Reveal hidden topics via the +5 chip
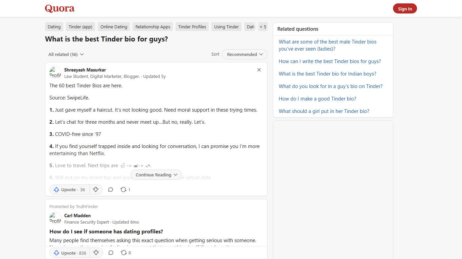 [263, 27]
